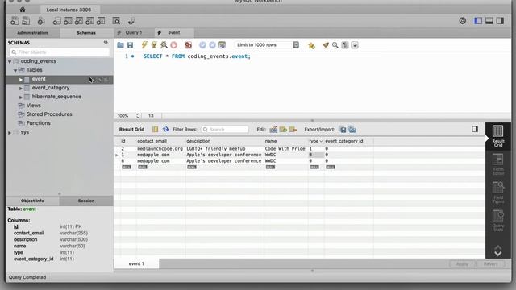Toggle result grid wrap cell icon
The width and height of the screenshot is (516, 290).
[156, 129]
